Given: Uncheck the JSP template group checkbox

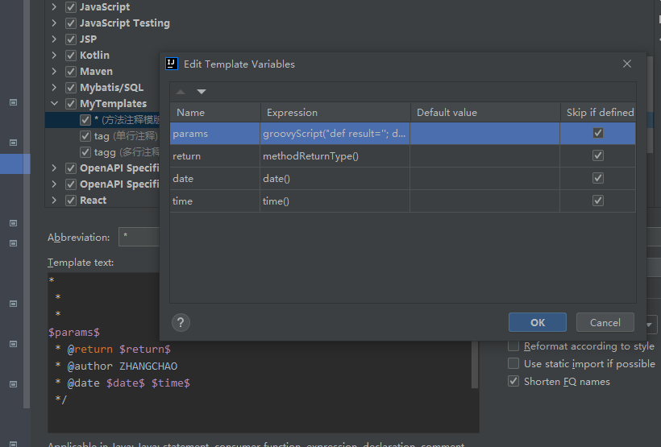Looking at the screenshot, I should pyautogui.click(x=71, y=39).
